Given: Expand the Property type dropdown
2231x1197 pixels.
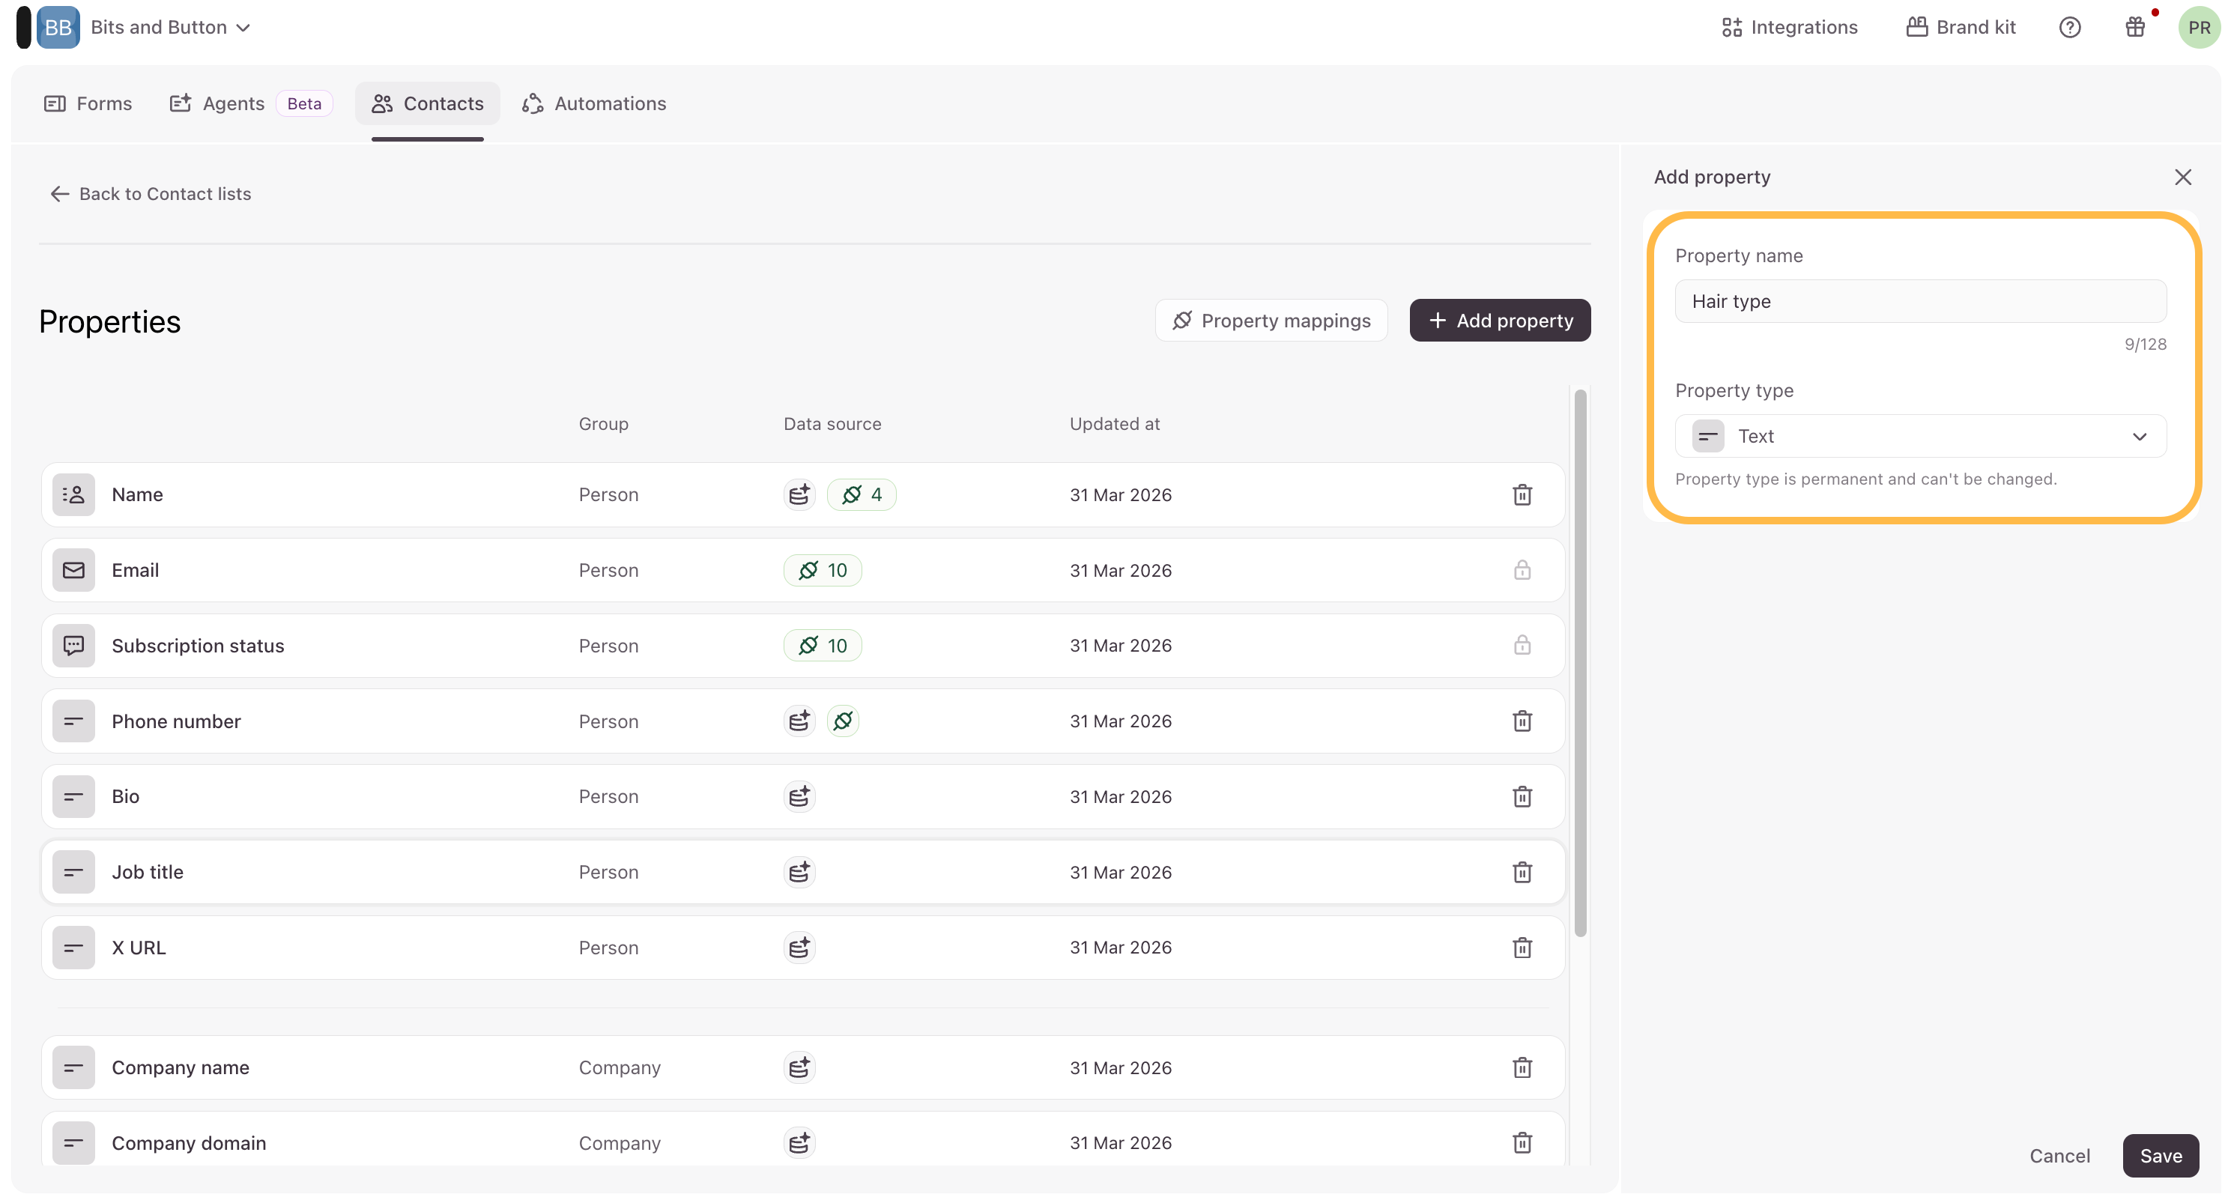Looking at the screenshot, I should pyautogui.click(x=1920, y=436).
